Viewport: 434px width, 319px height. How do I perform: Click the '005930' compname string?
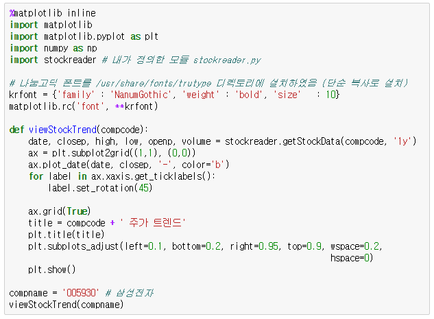coord(81,293)
